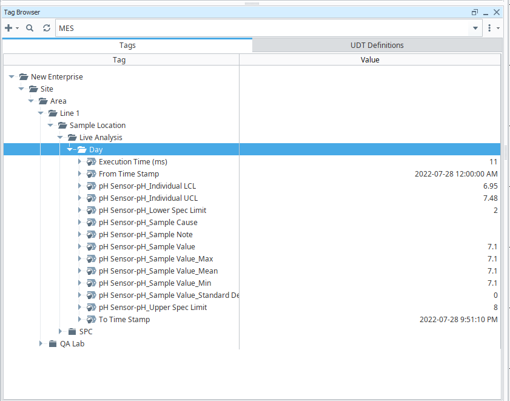
Task: Click the add tag plus icon
Action: point(8,28)
